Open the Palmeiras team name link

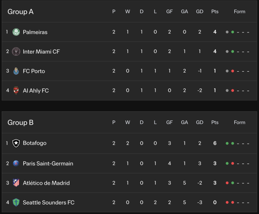pos(35,32)
